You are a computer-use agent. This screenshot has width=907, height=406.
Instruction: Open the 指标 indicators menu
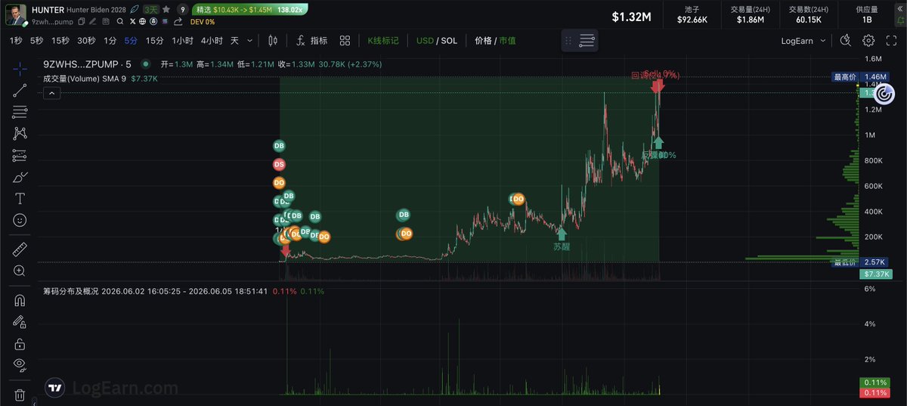tap(311, 41)
